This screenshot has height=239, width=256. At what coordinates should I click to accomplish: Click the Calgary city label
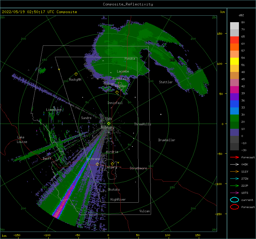(x=111, y=167)
